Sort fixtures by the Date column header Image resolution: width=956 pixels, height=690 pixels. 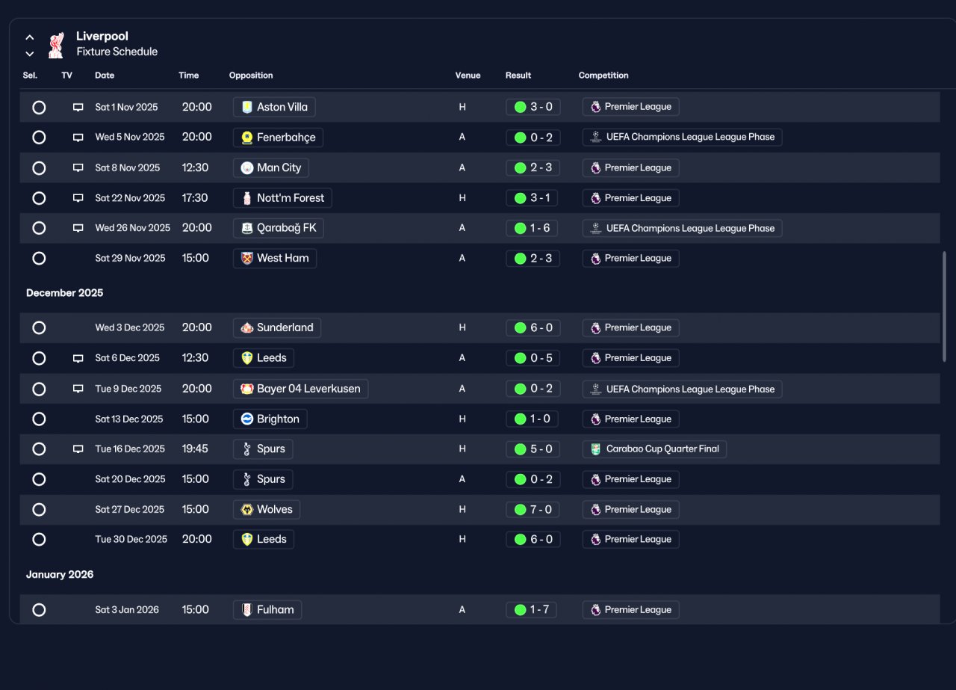coord(105,76)
